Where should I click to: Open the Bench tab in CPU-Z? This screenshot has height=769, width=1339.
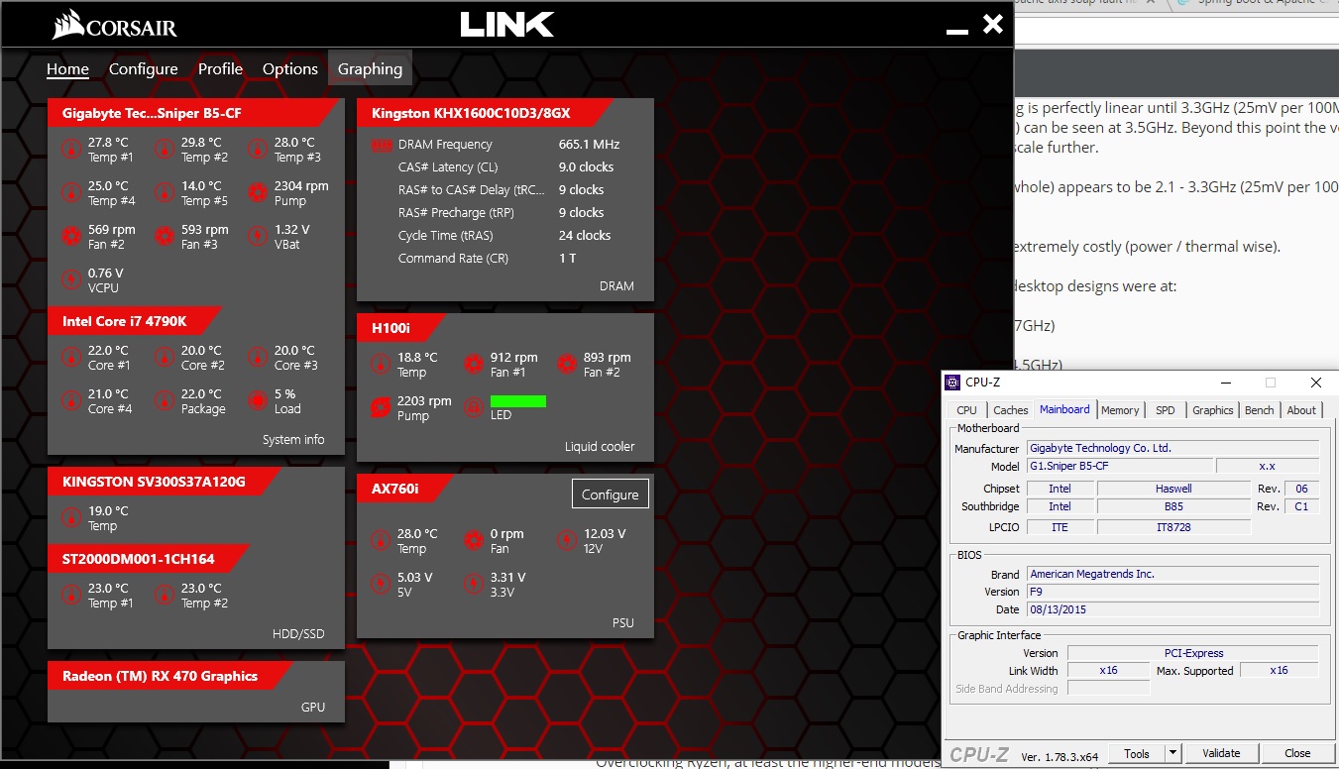pyautogui.click(x=1260, y=410)
